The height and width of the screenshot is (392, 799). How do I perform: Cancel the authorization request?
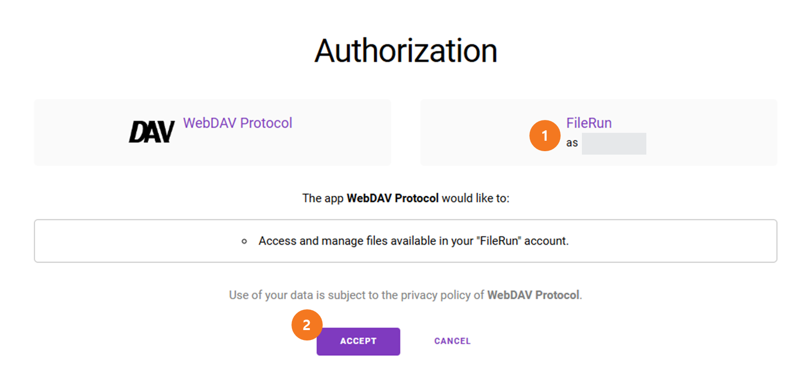coord(452,341)
